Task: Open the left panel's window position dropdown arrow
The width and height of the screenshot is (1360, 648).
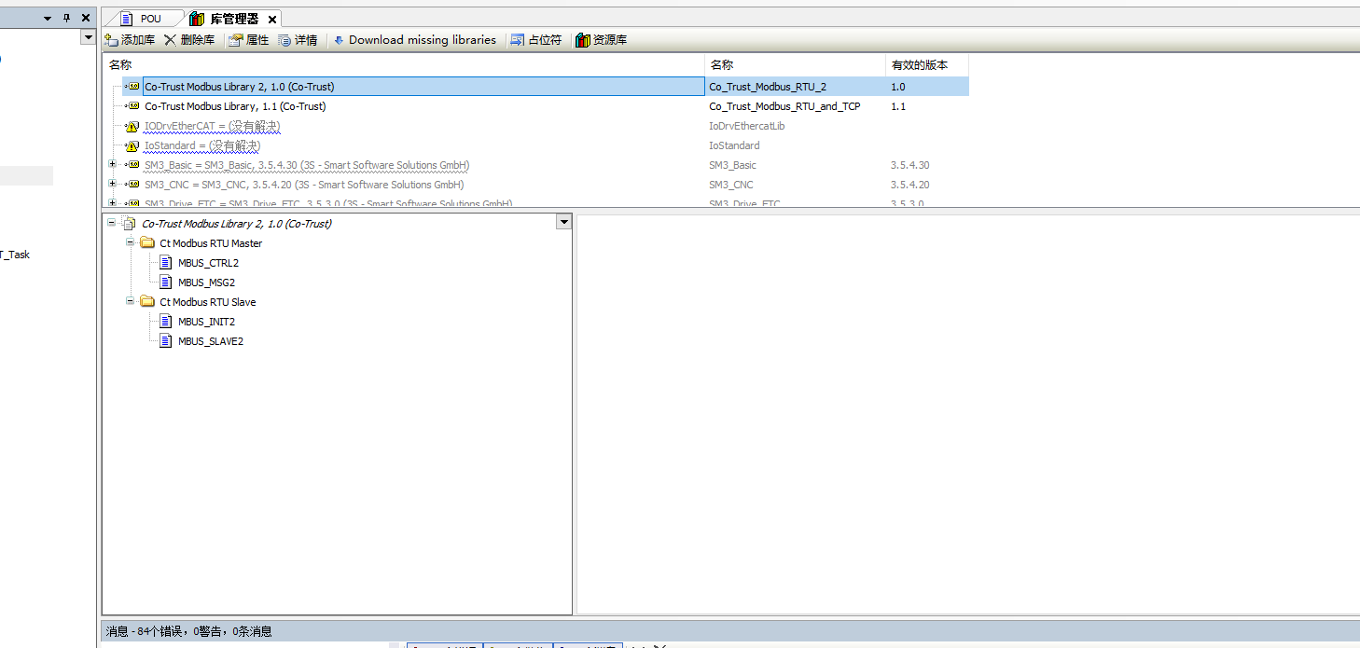Action: (48, 18)
